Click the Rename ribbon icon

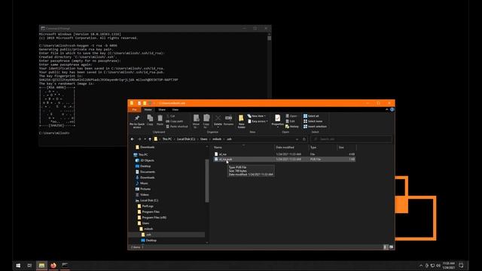pyautogui.click(x=228, y=120)
